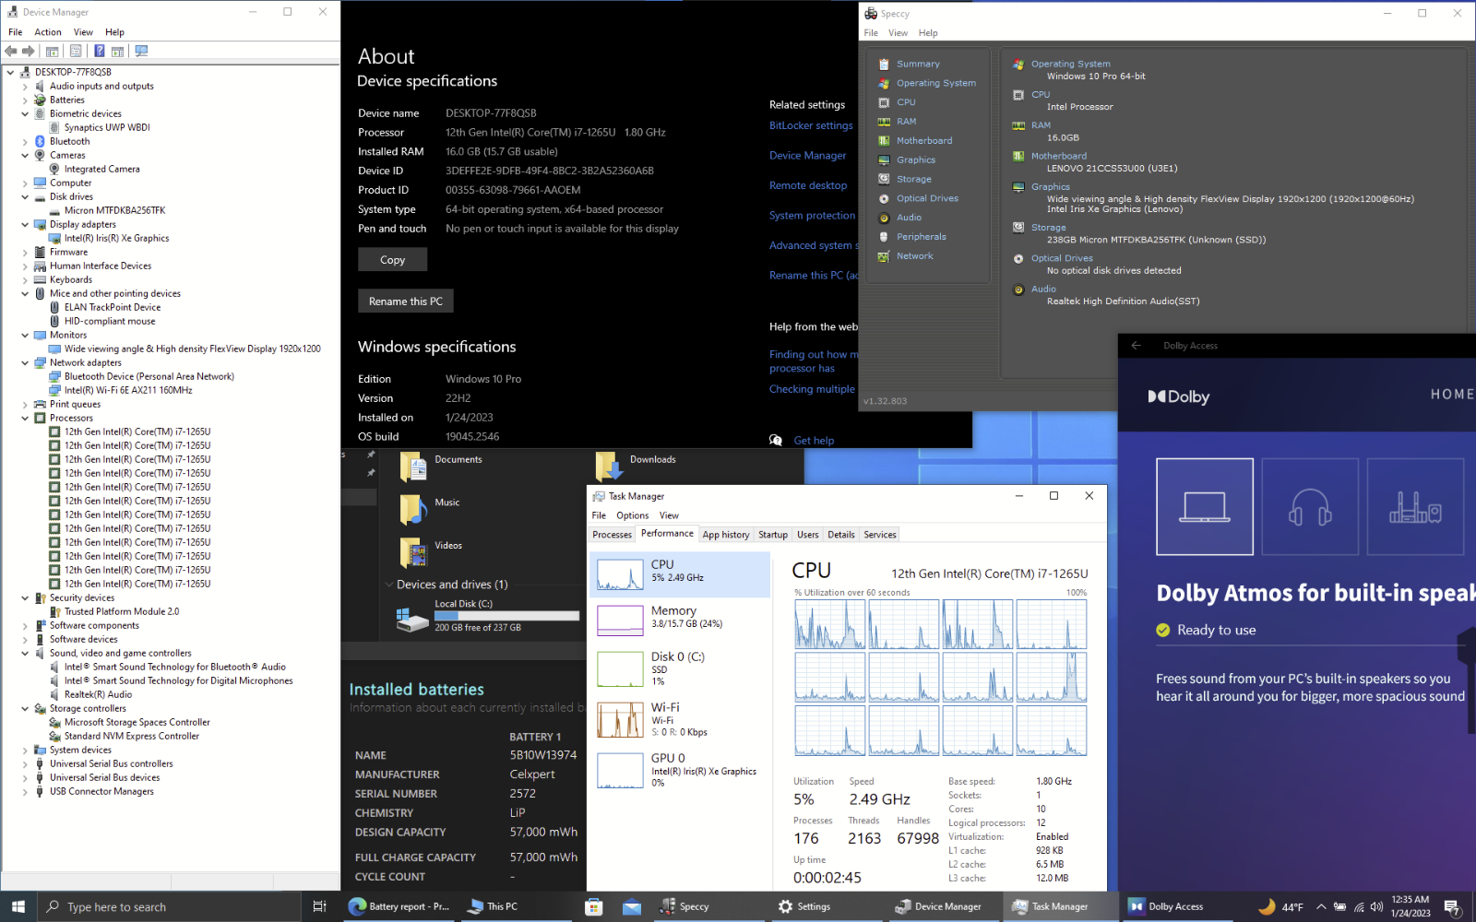Expand the Bluetooth node
Image resolution: width=1476 pixels, height=922 pixels.
click(x=25, y=142)
